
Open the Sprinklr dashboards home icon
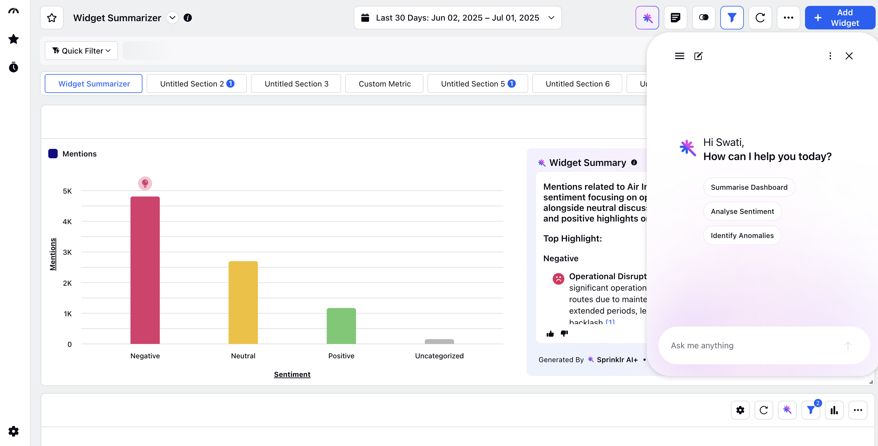click(13, 11)
